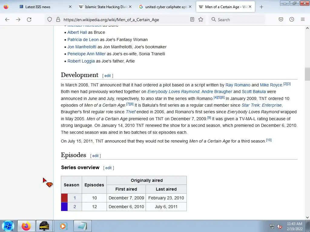Viewport: 310px width, 232px height.
Task: Go forward with the forward arrow
Action: [x=18, y=20]
